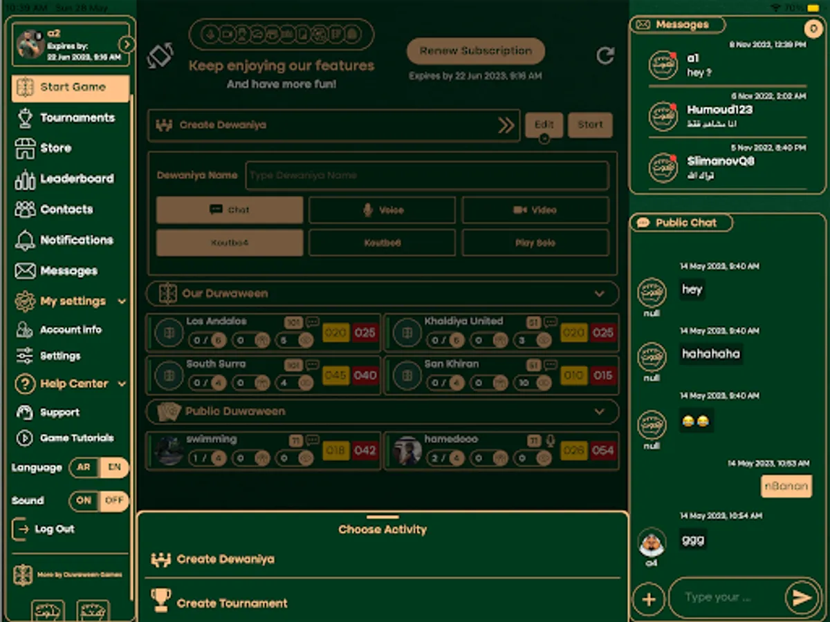
Task: Click chat icon on swimming row
Action: tap(313, 440)
